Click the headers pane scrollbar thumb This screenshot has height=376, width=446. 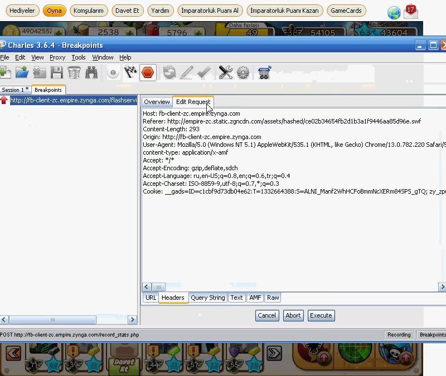tap(158, 287)
